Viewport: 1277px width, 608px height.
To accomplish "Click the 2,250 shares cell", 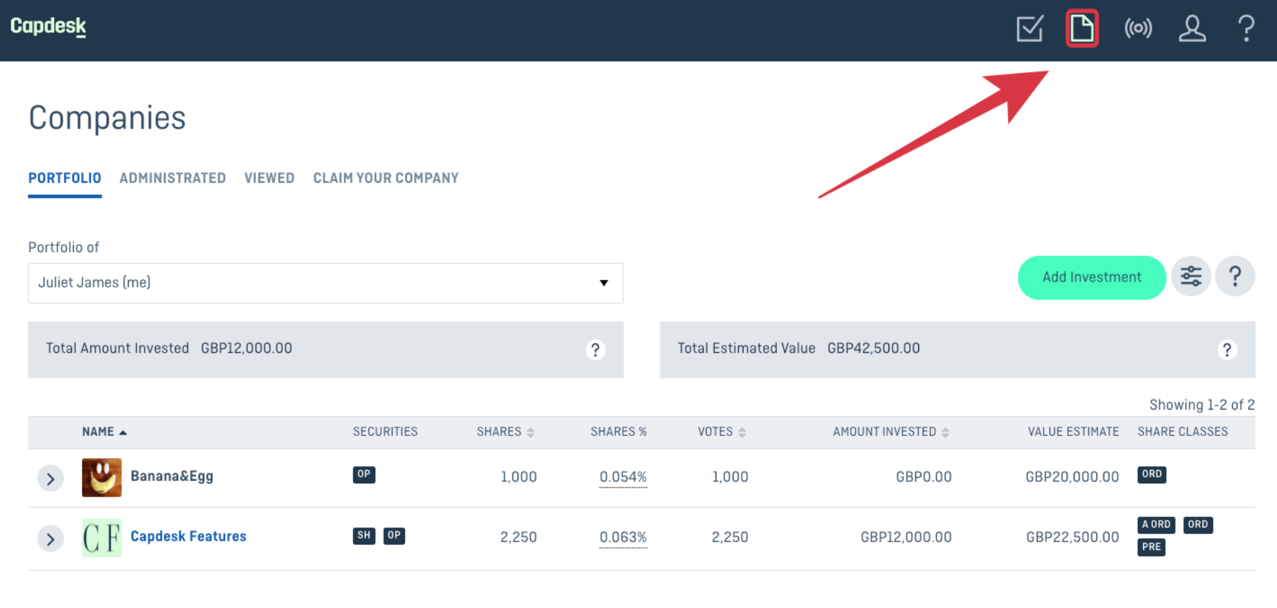I will tap(518, 537).
